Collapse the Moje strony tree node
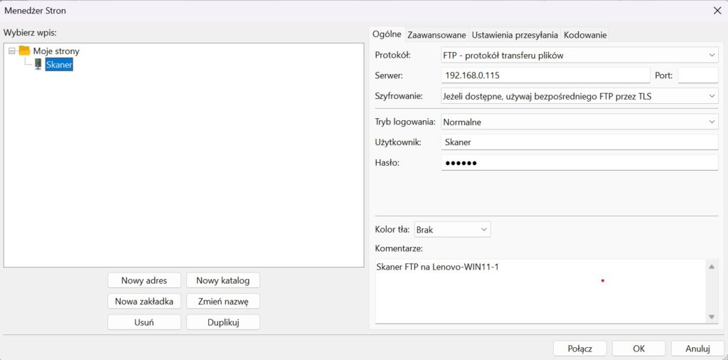This screenshot has height=360, width=728. click(11, 51)
